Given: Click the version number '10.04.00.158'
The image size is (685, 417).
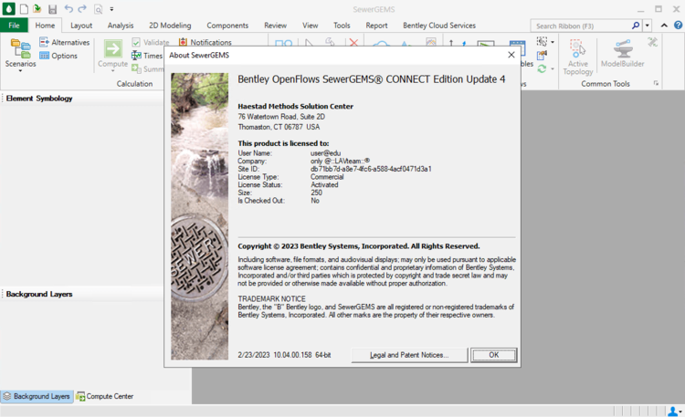Looking at the screenshot, I should pyautogui.click(x=292, y=355).
